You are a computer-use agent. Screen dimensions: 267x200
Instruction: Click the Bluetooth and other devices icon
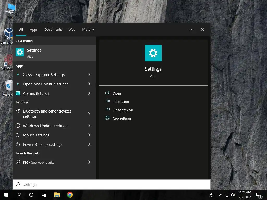tap(18, 111)
